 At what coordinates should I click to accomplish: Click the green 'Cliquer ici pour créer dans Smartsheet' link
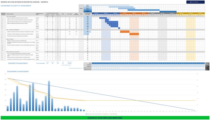[x=105, y=118]
